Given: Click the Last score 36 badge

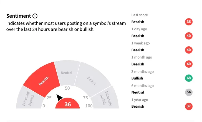Looking at the screenshot, I should pyautogui.click(x=189, y=22).
